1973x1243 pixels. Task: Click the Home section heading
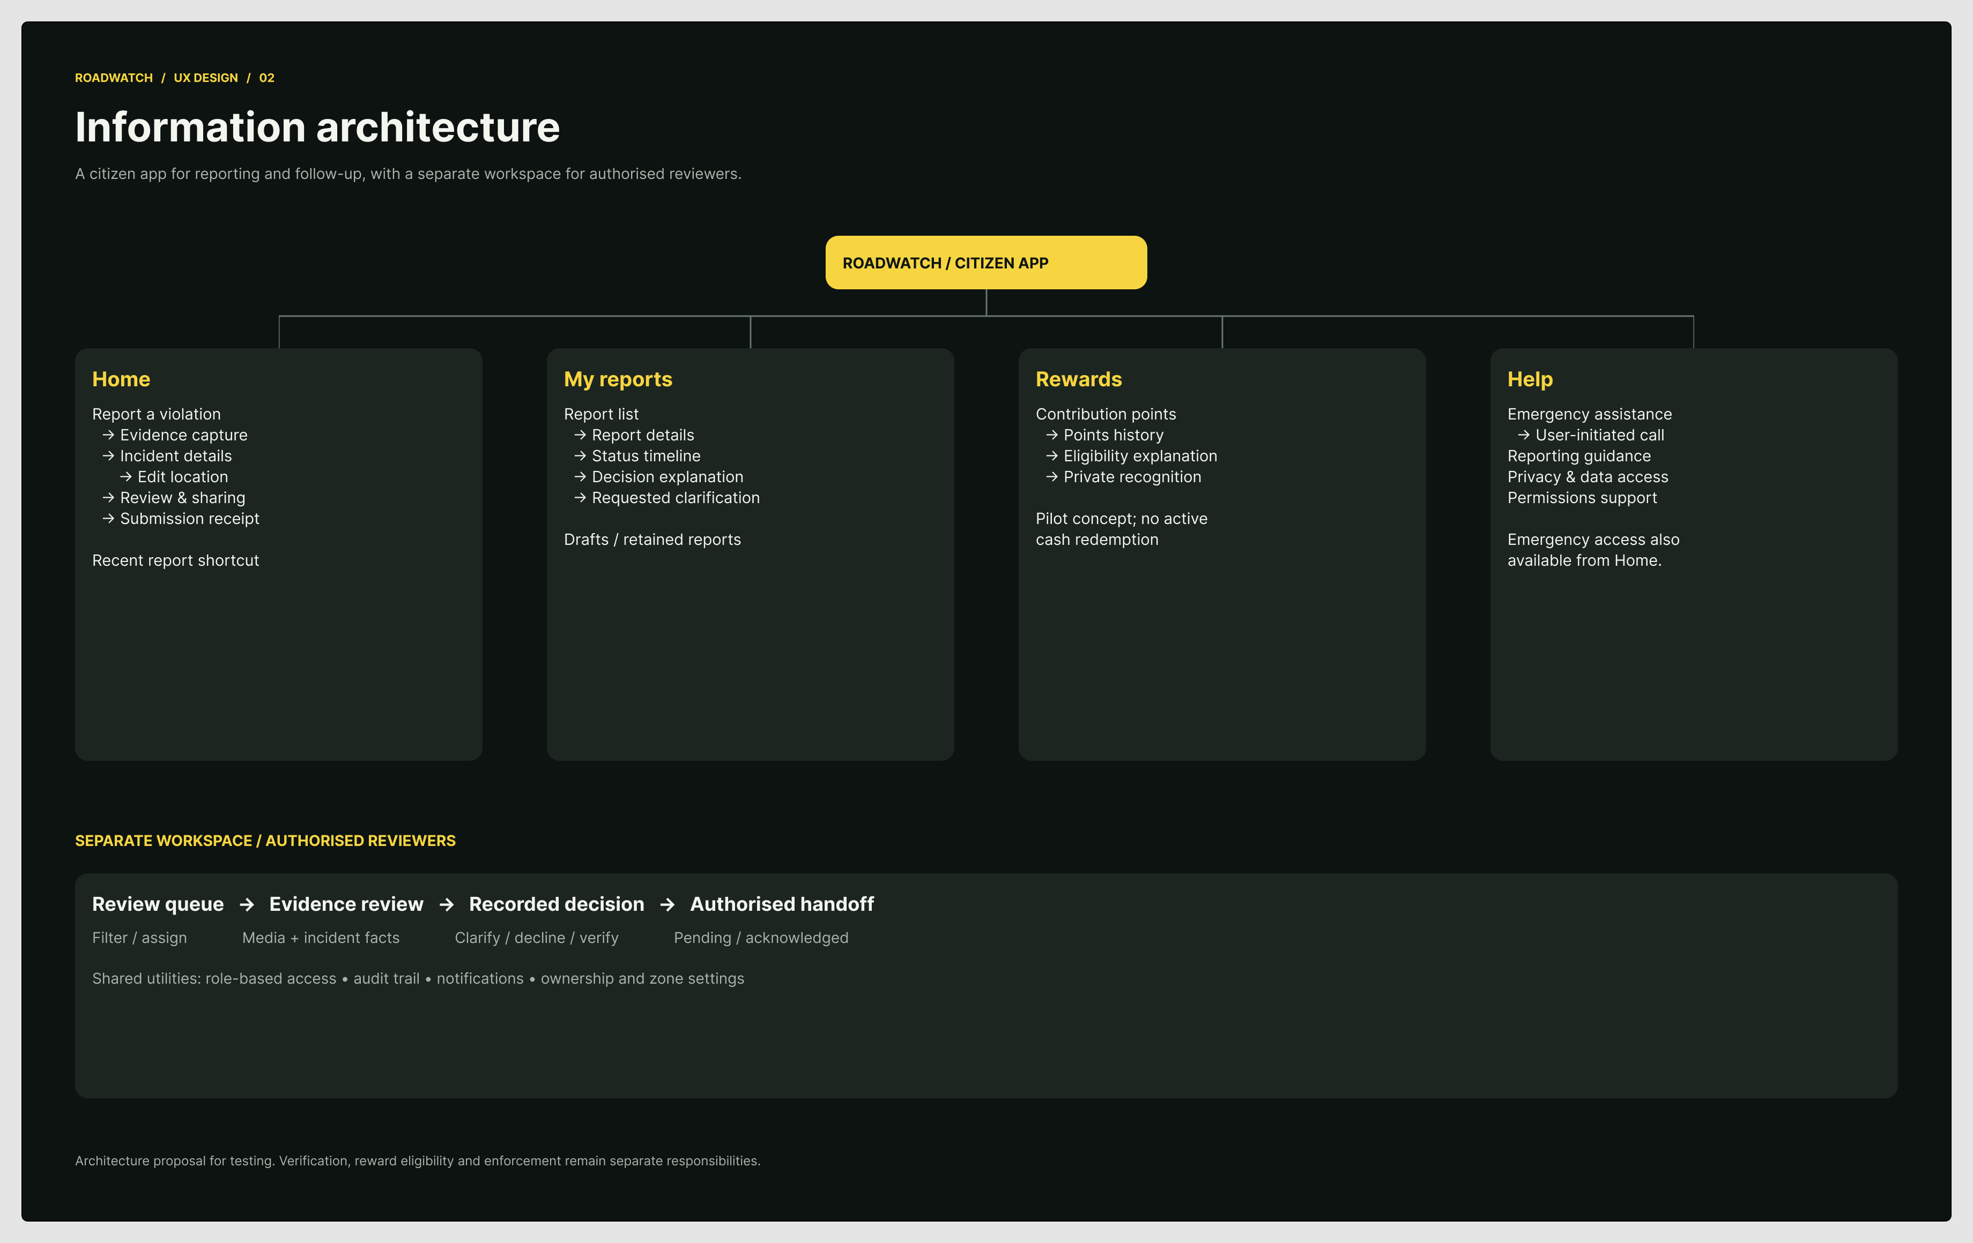coord(121,379)
